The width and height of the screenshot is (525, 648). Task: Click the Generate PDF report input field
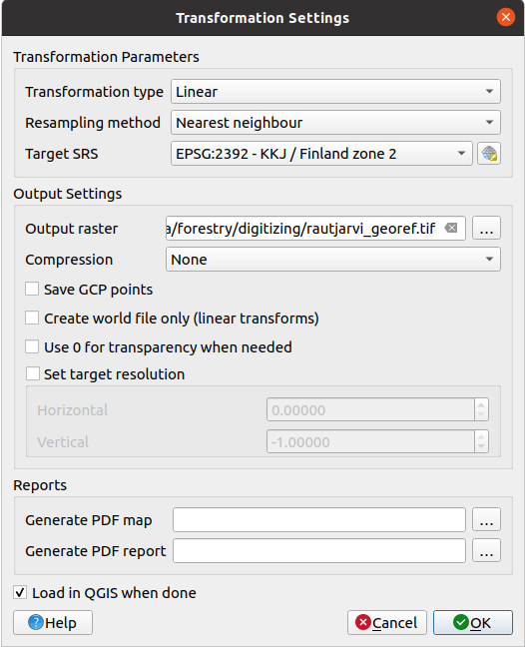318,550
